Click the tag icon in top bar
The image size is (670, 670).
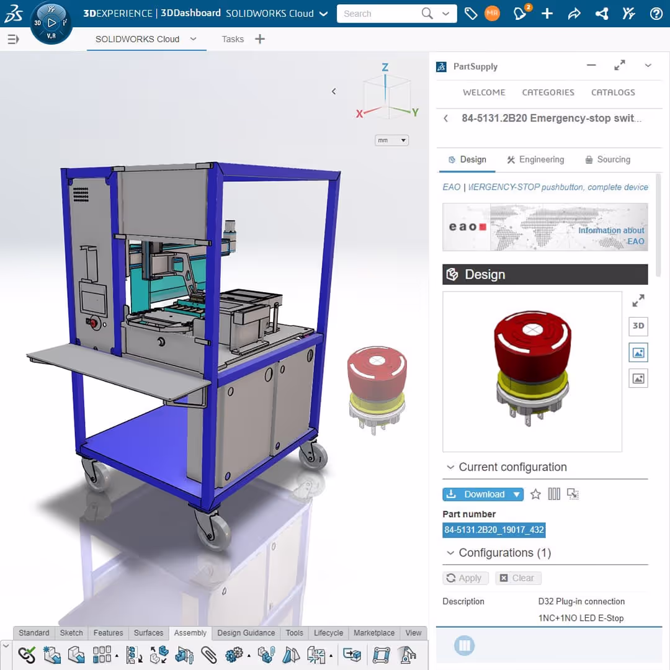pos(470,14)
